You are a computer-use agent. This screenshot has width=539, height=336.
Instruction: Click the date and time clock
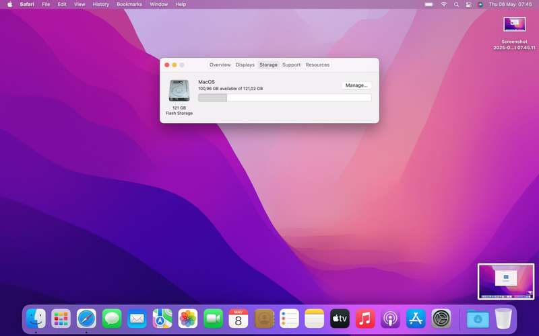[510, 5]
